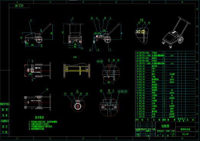The height and width of the screenshot is (141, 200).
Task: Select the 装配图 title in title block
Action: click(165, 126)
